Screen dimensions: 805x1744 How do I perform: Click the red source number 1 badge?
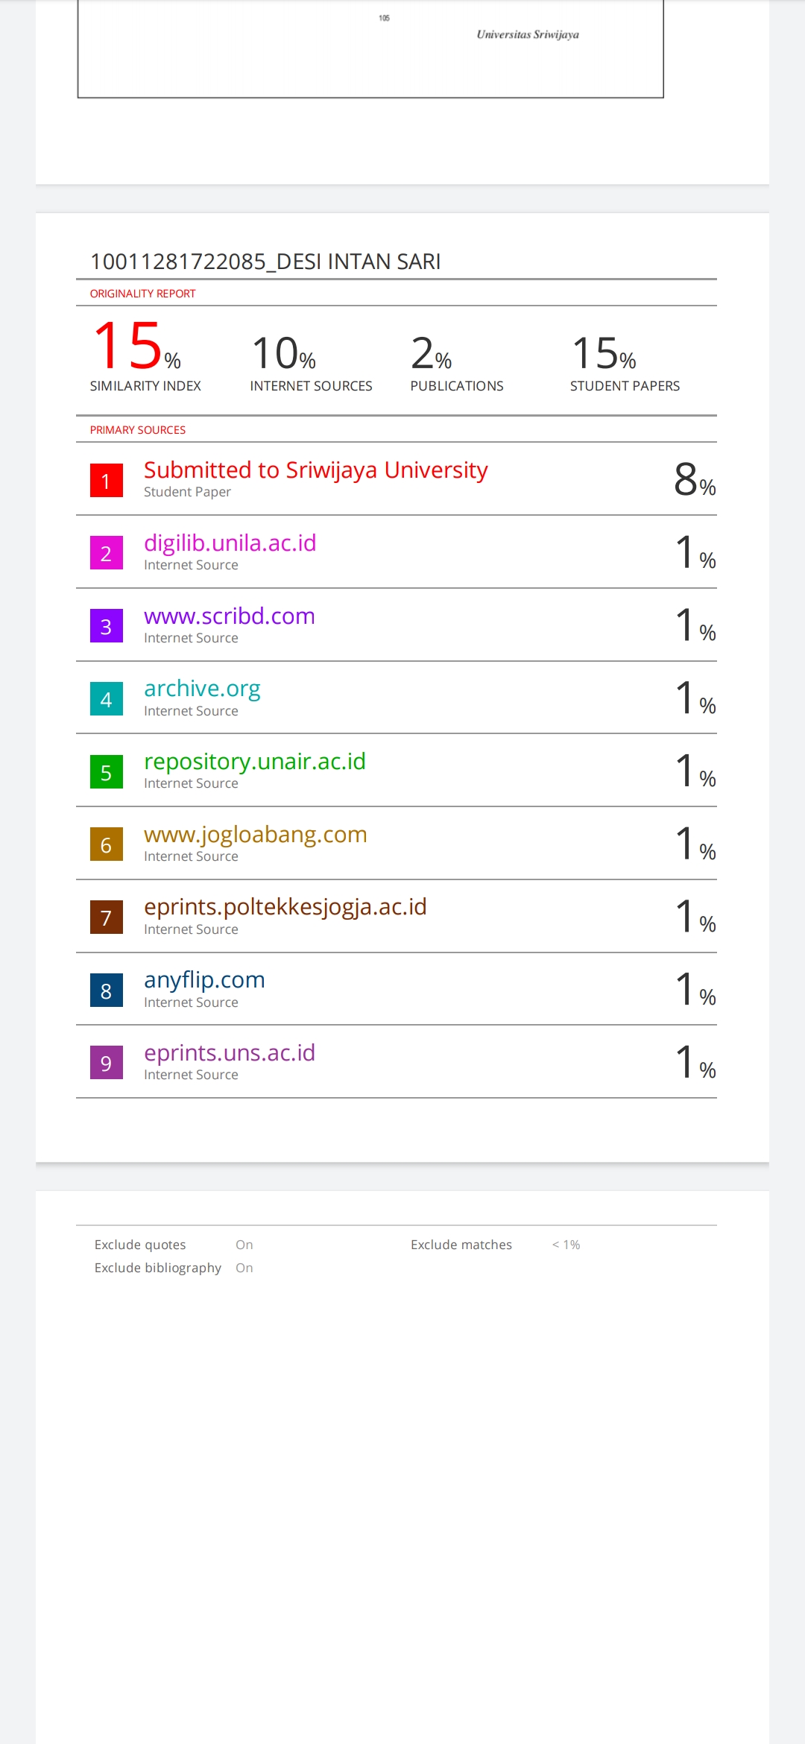107,481
